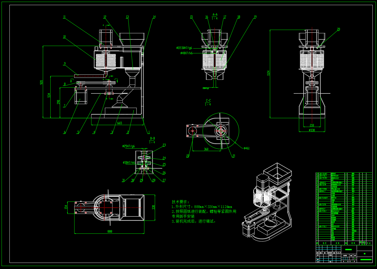Click part balloon number 31
Screen dimensions: 377x269
[124, 180]
